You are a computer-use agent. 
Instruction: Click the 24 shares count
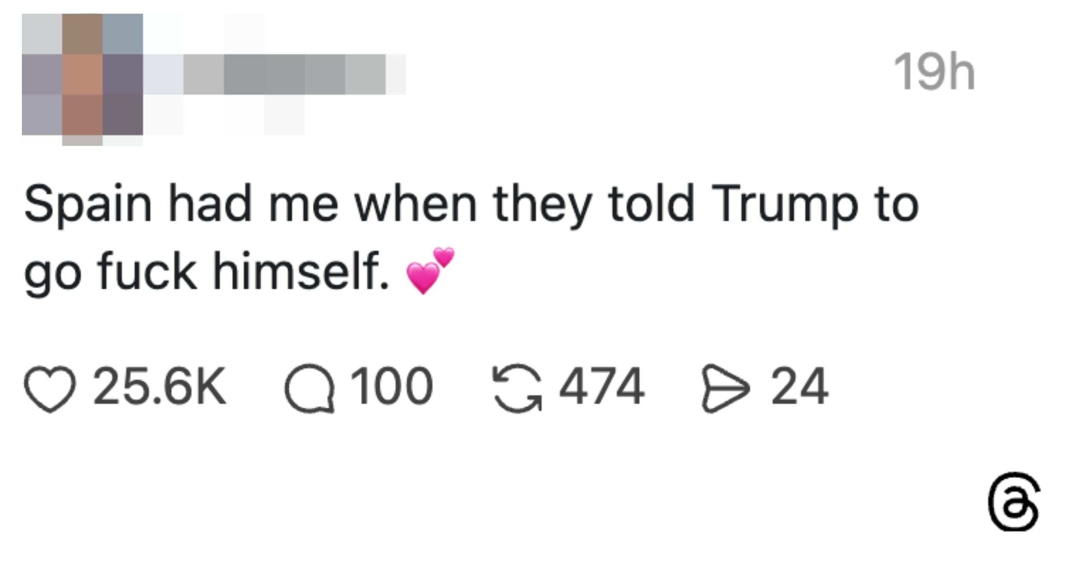tap(799, 386)
